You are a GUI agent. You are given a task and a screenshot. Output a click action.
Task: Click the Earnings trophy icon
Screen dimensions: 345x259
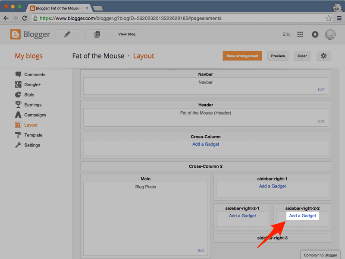pos(18,105)
